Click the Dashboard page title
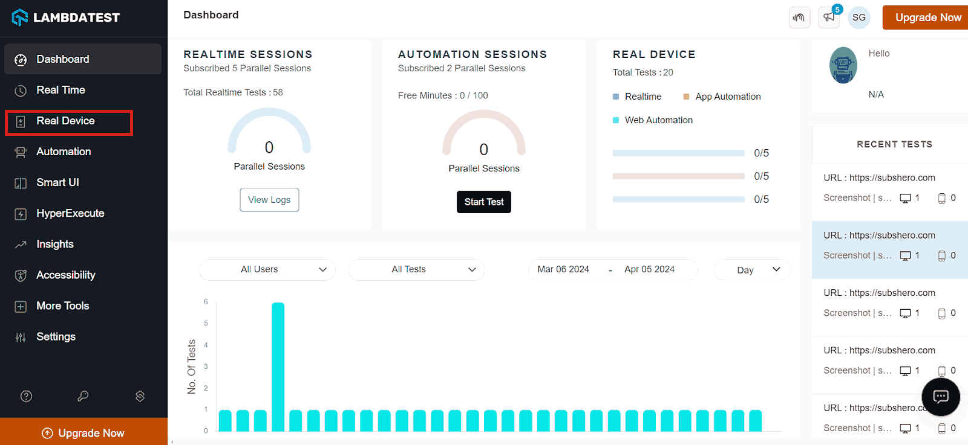The width and height of the screenshot is (968, 445). coord(211,15)
